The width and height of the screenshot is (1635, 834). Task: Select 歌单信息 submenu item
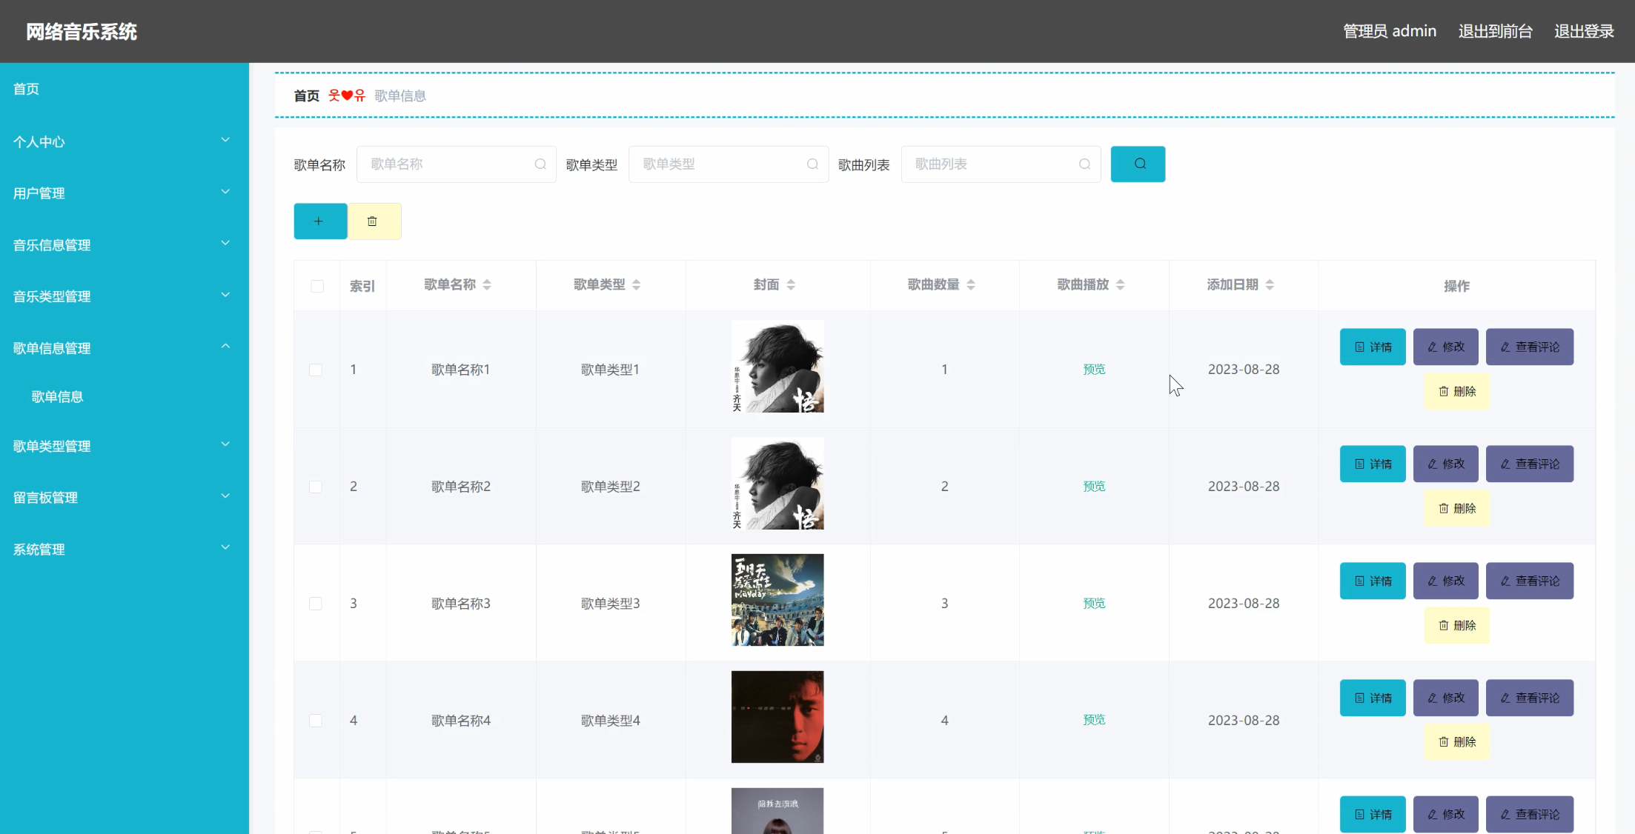coord(57,396)
